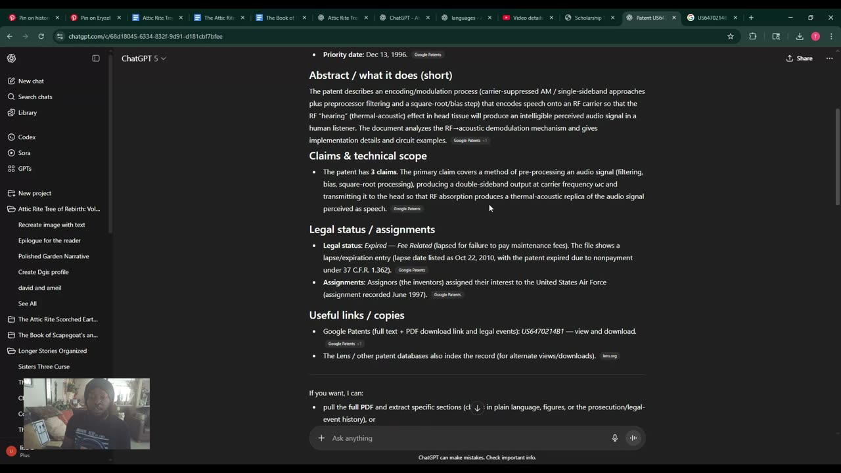Switch to The Book of tab
Image resolution: width=841 pixels, height=473 pixels.
click(x=279, y=18)
